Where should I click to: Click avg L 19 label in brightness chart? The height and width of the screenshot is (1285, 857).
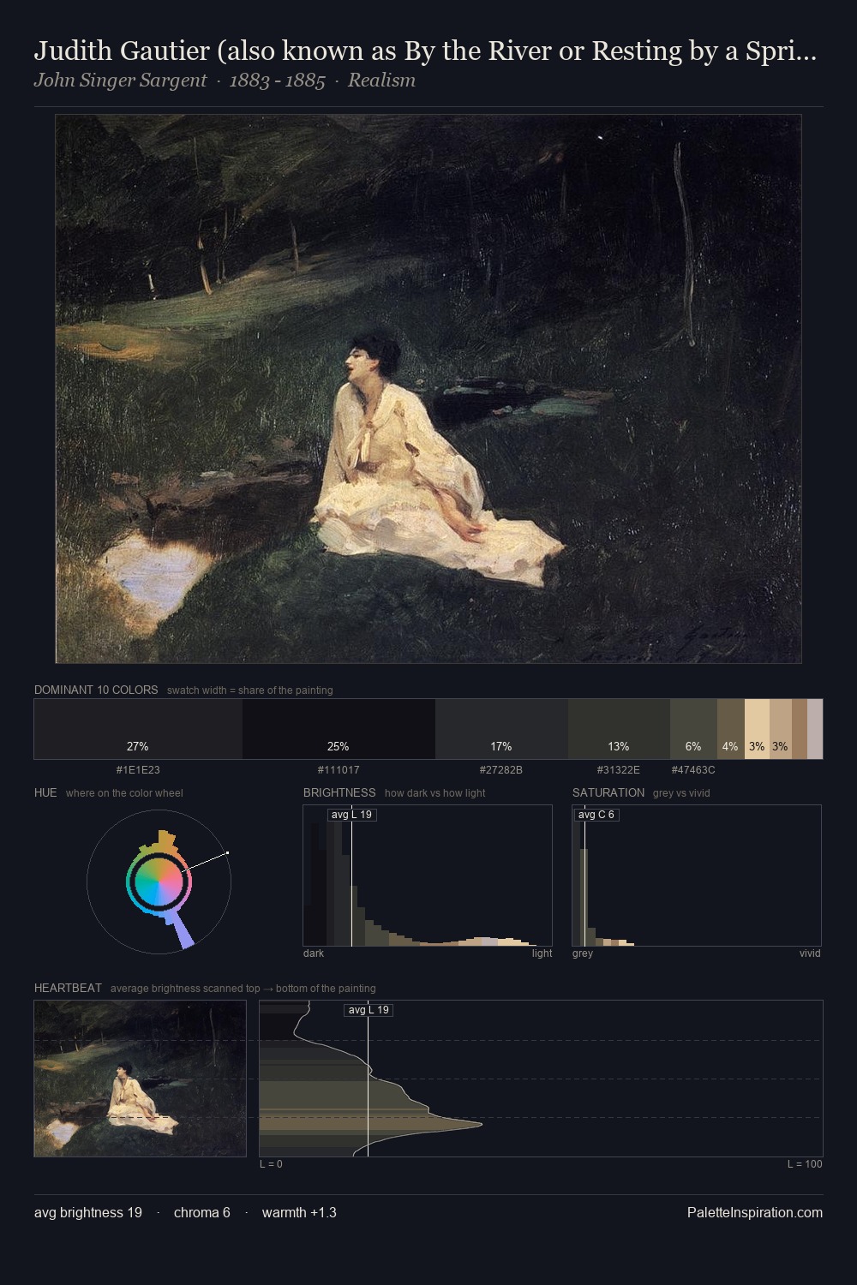pyautogui.click(x=351, y=815)
